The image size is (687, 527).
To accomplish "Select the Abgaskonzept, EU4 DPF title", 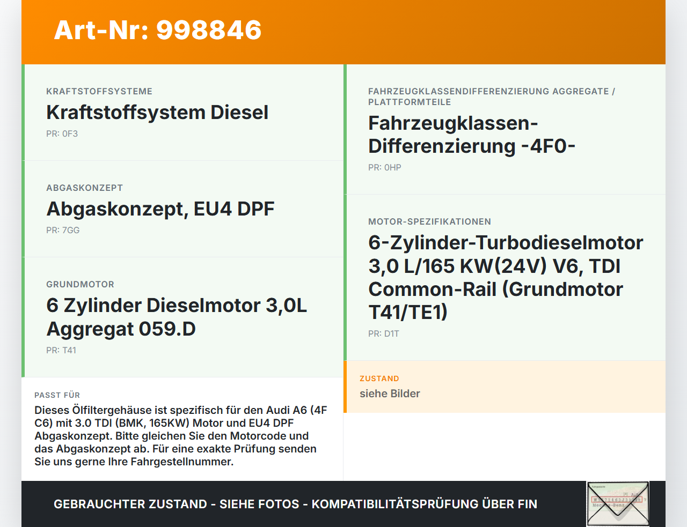I will (x=160, y=209).
